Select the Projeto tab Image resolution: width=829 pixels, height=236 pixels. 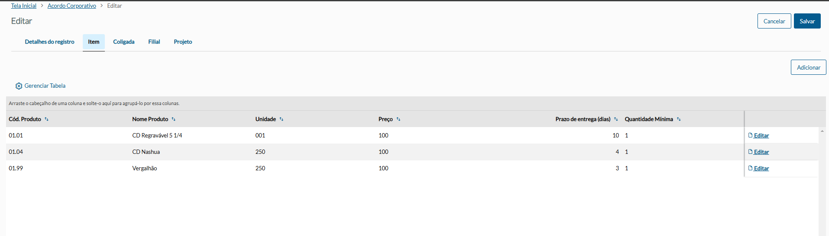click(x=183, y=42)
